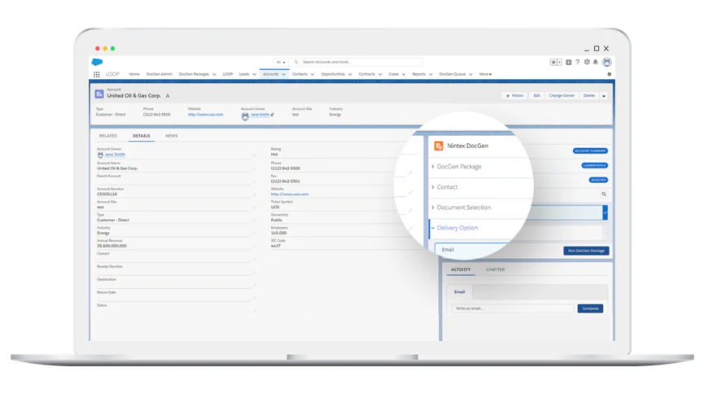Select the Email tab in activity composer

click(459, 292)
